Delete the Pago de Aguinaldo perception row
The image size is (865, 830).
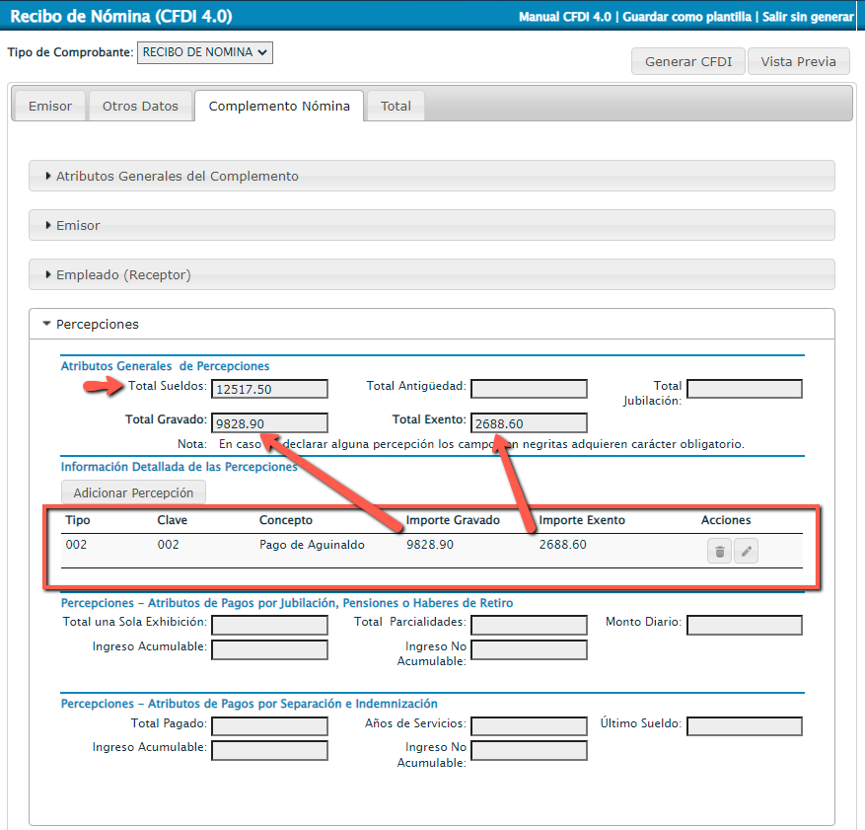[720, 552]
